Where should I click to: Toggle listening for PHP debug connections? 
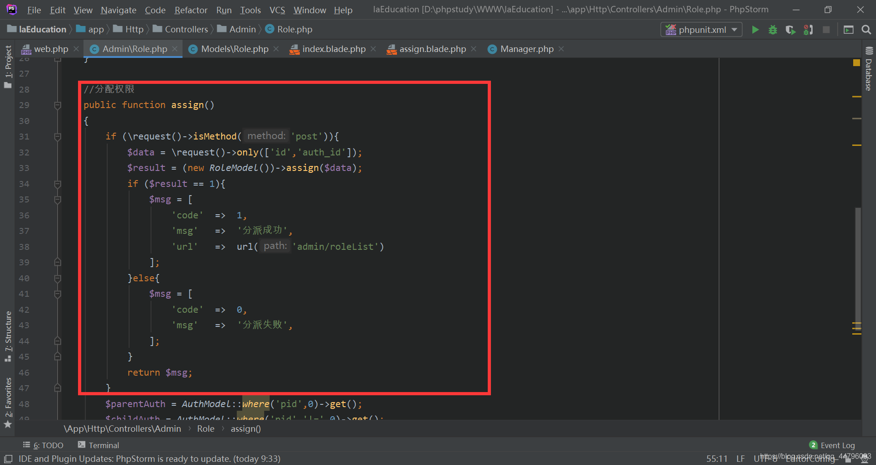pos(808,30)
